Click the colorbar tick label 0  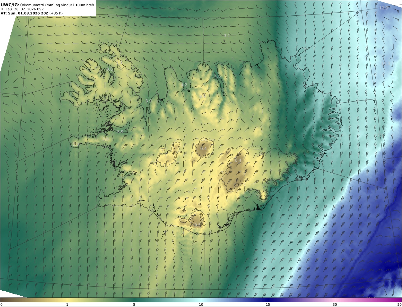click(x=1, y=304)
